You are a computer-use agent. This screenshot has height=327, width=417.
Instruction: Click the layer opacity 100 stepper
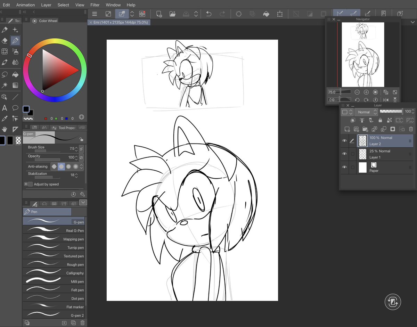tap(414, 112)
